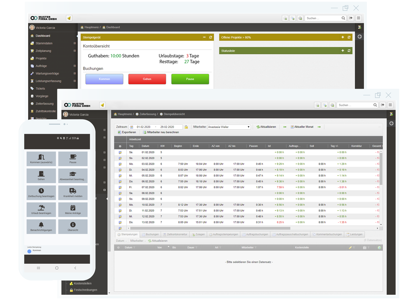
Task: Collapse the Stempelgerät panel with minus icon
Action: (204, 37)
